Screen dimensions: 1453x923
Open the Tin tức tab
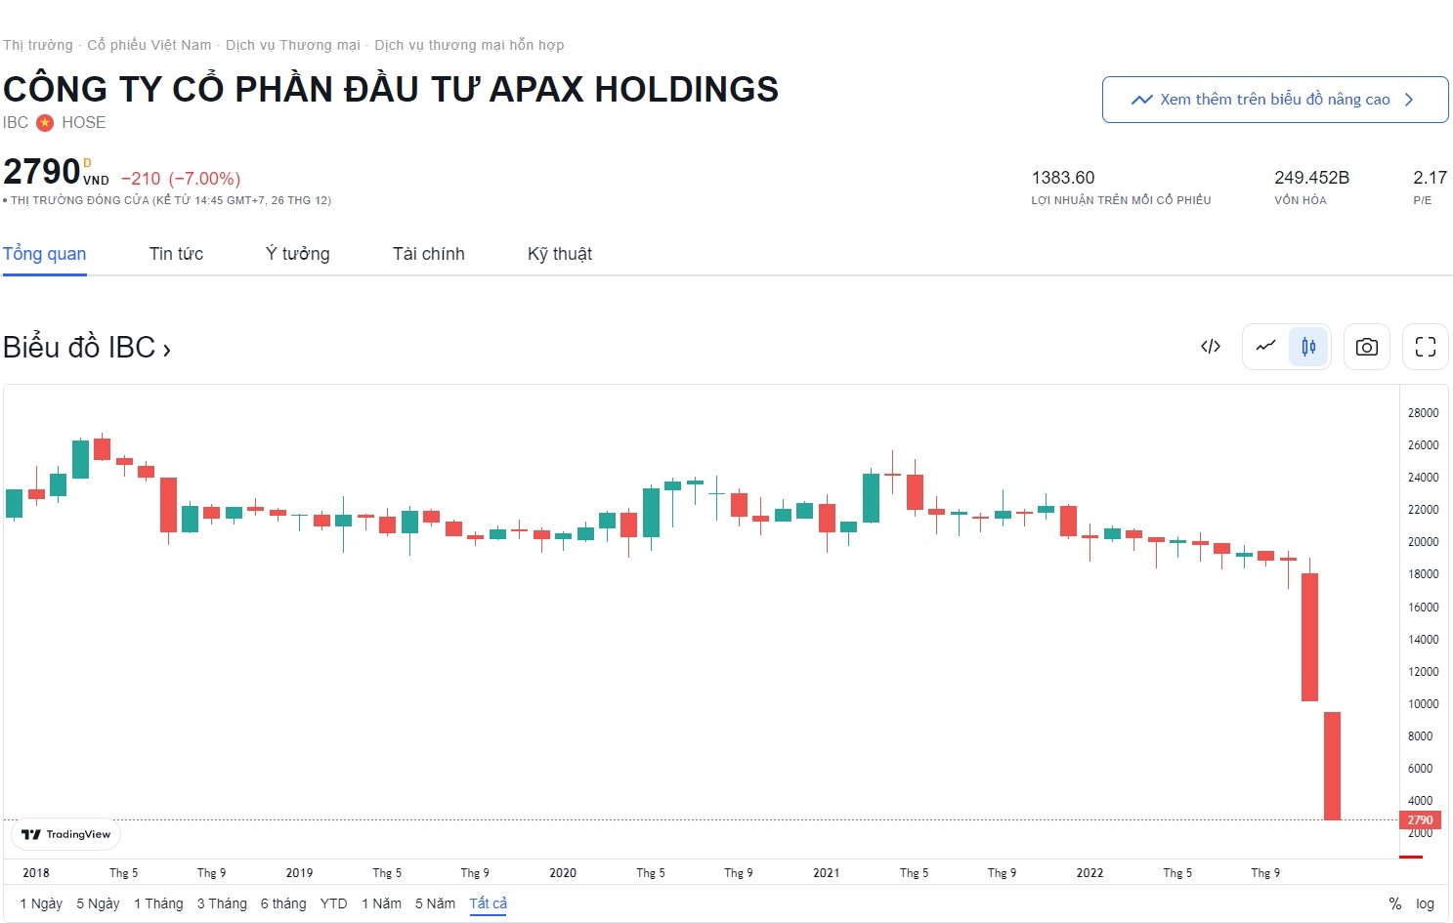[x=176, y=254]
